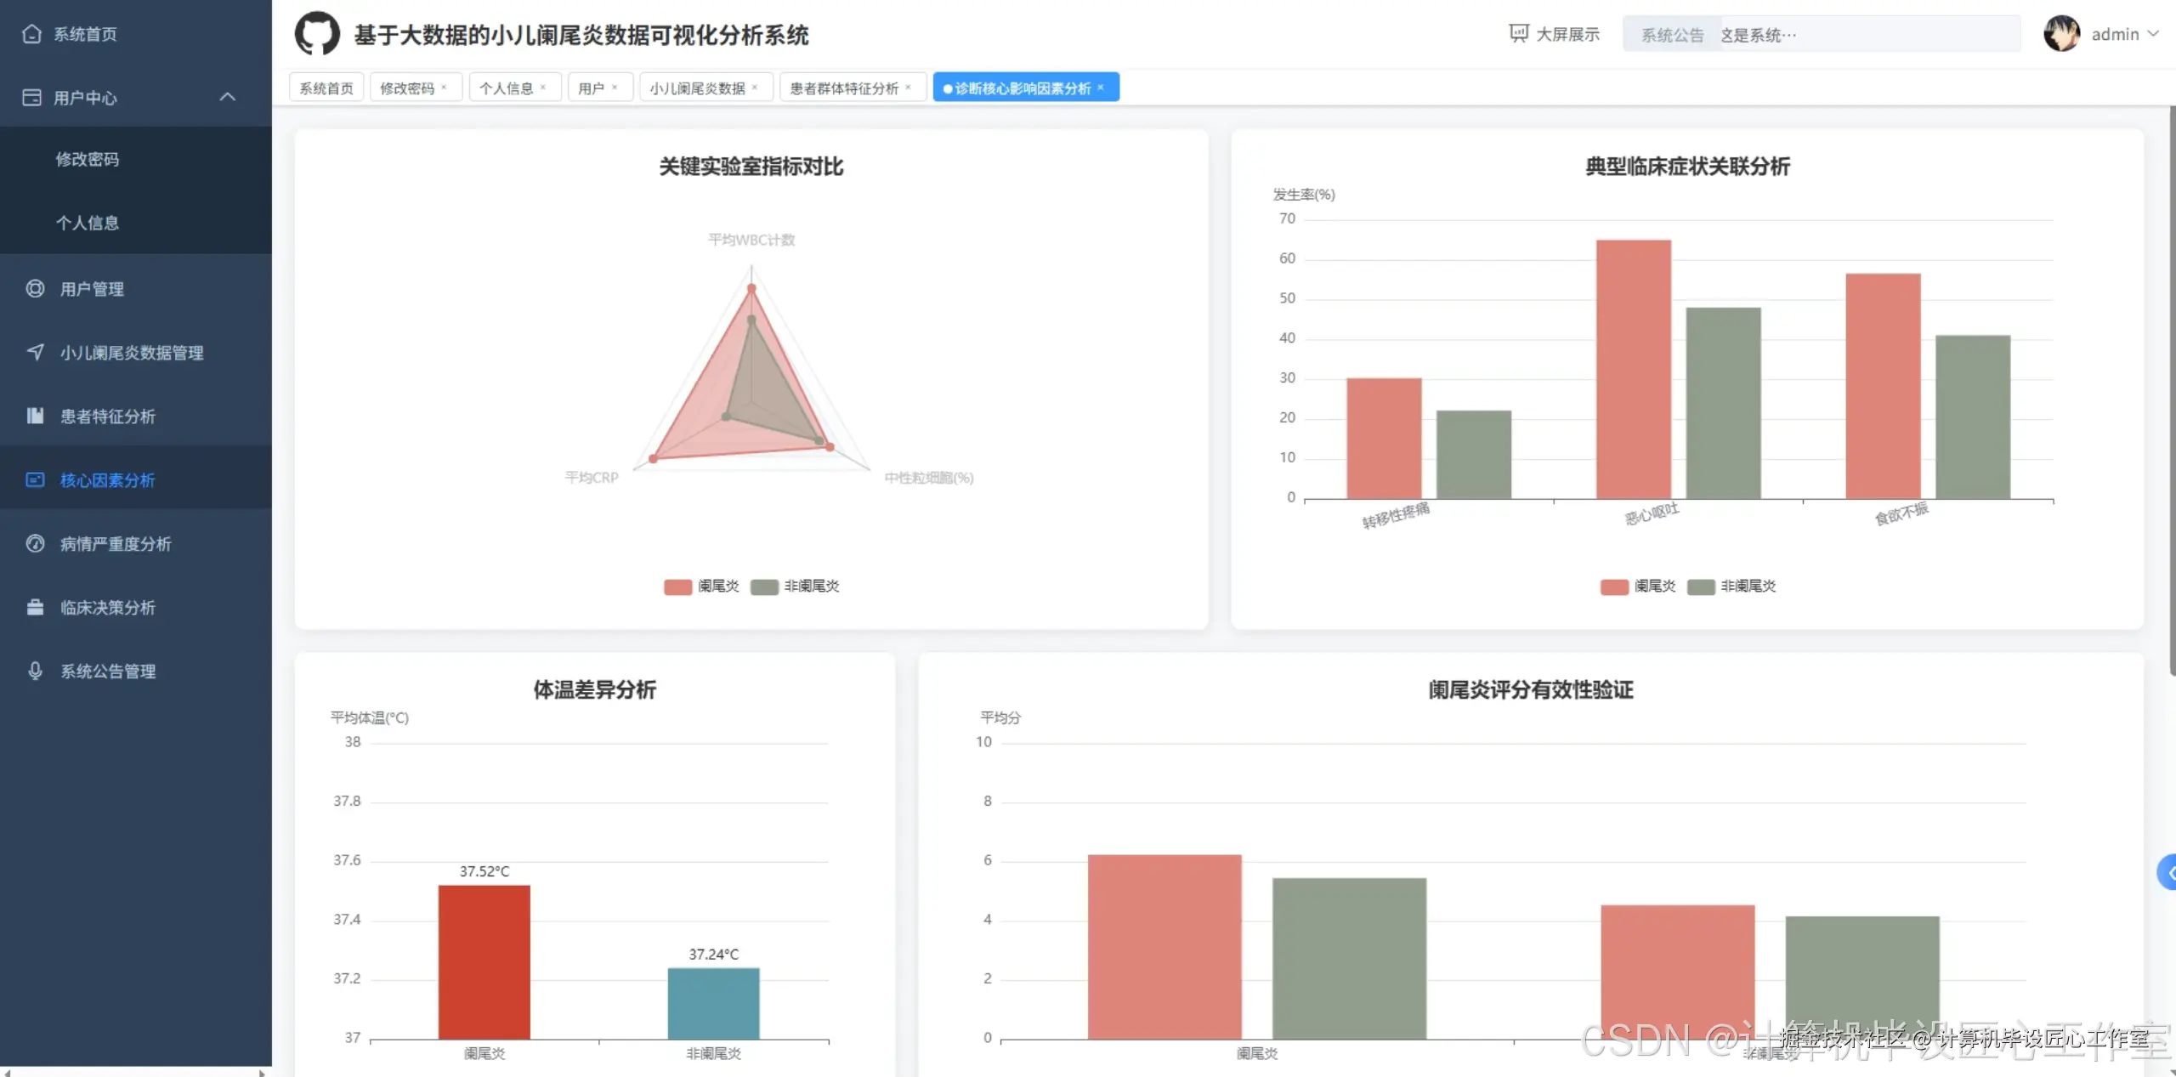
Task: Click the home icon beside 系统首页
Action: tap(31, 34)
